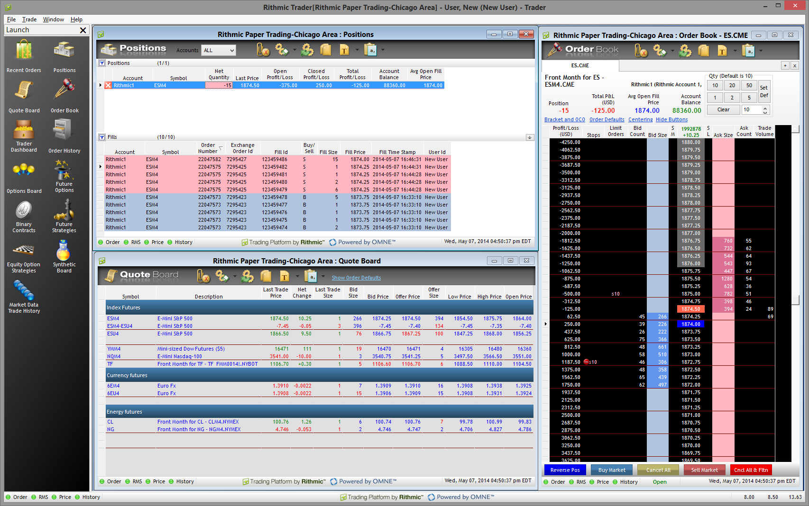Open Positions from the Launch panel

click(64, 56)
